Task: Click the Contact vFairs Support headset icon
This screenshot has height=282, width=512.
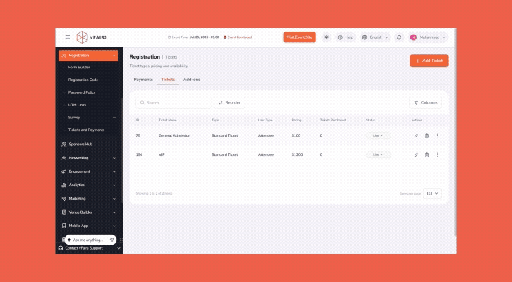Action: [61, 248]
